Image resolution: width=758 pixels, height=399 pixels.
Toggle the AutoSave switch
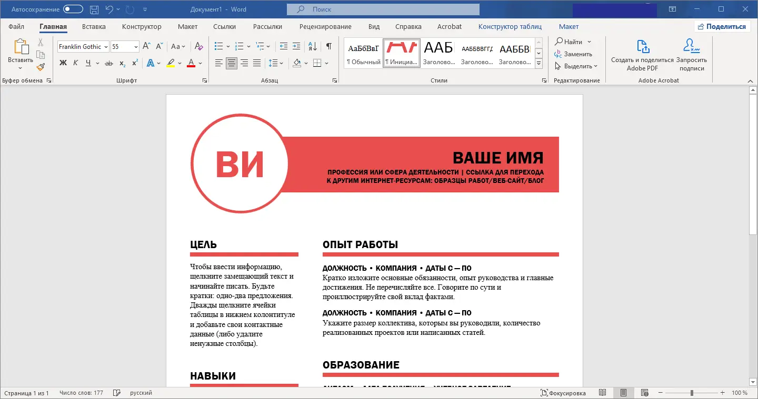tap(73, 9)
